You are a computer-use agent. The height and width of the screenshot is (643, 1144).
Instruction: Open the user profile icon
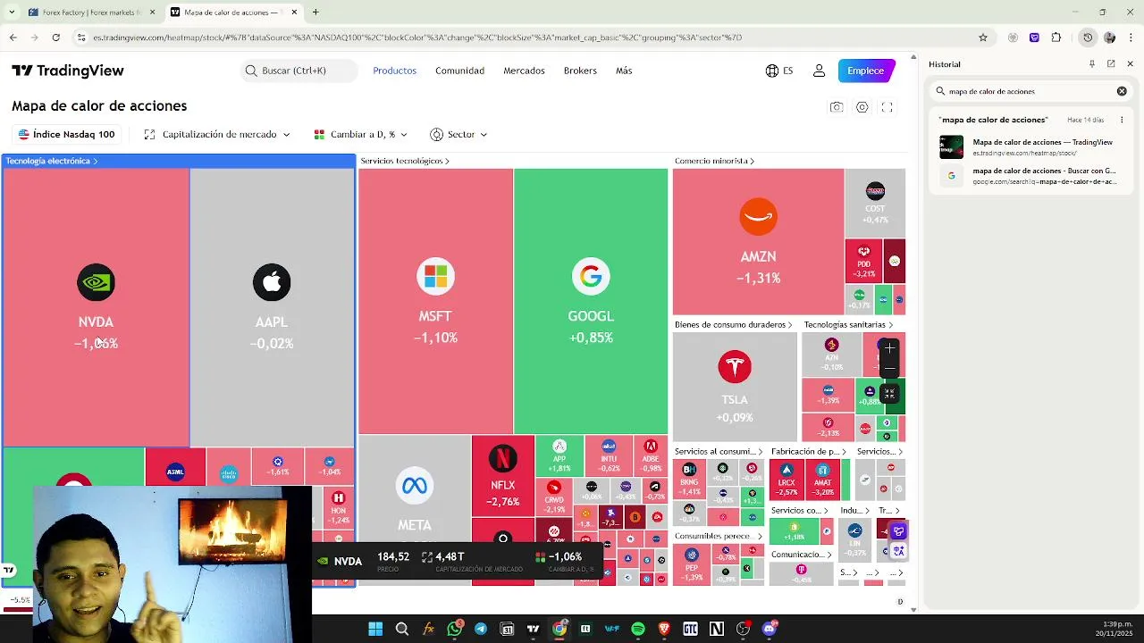click(x=819, y=71)
